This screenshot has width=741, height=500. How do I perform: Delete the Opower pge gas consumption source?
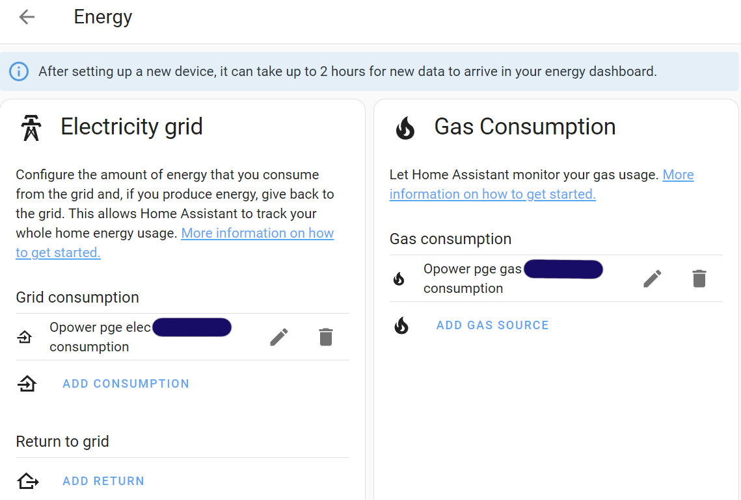[699, 278]
